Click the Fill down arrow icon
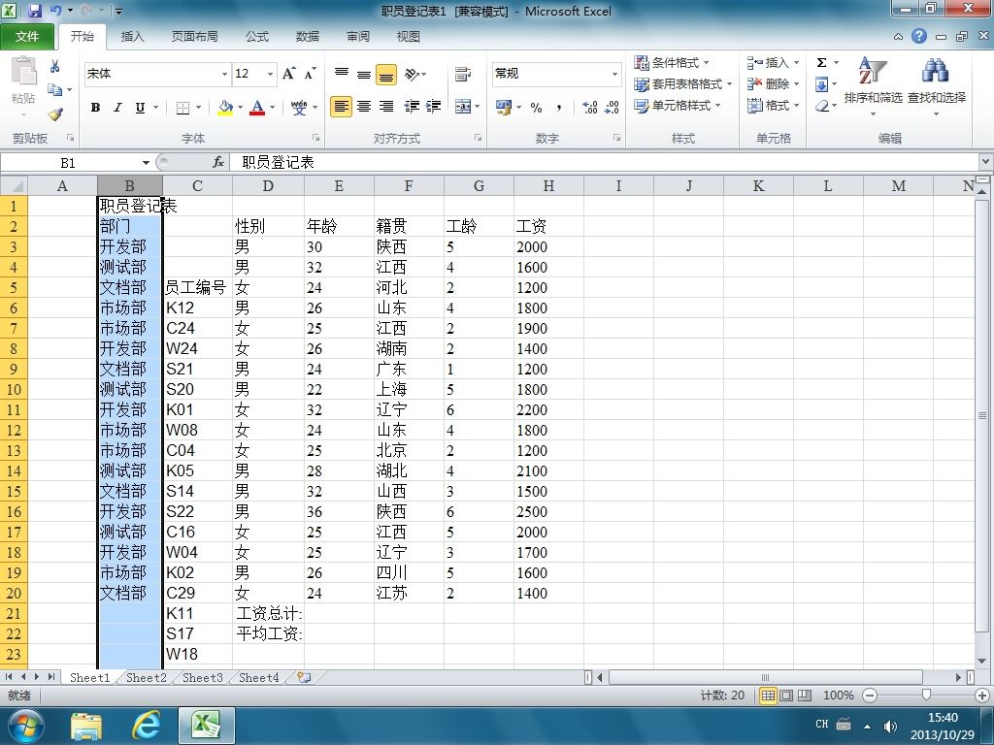This screenshot has width=994, height=745. click(821, 84)
